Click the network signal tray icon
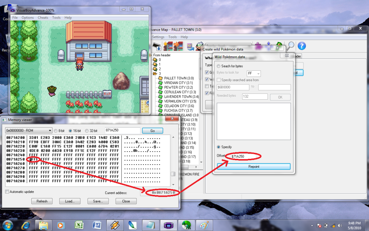 pos(333,226)
